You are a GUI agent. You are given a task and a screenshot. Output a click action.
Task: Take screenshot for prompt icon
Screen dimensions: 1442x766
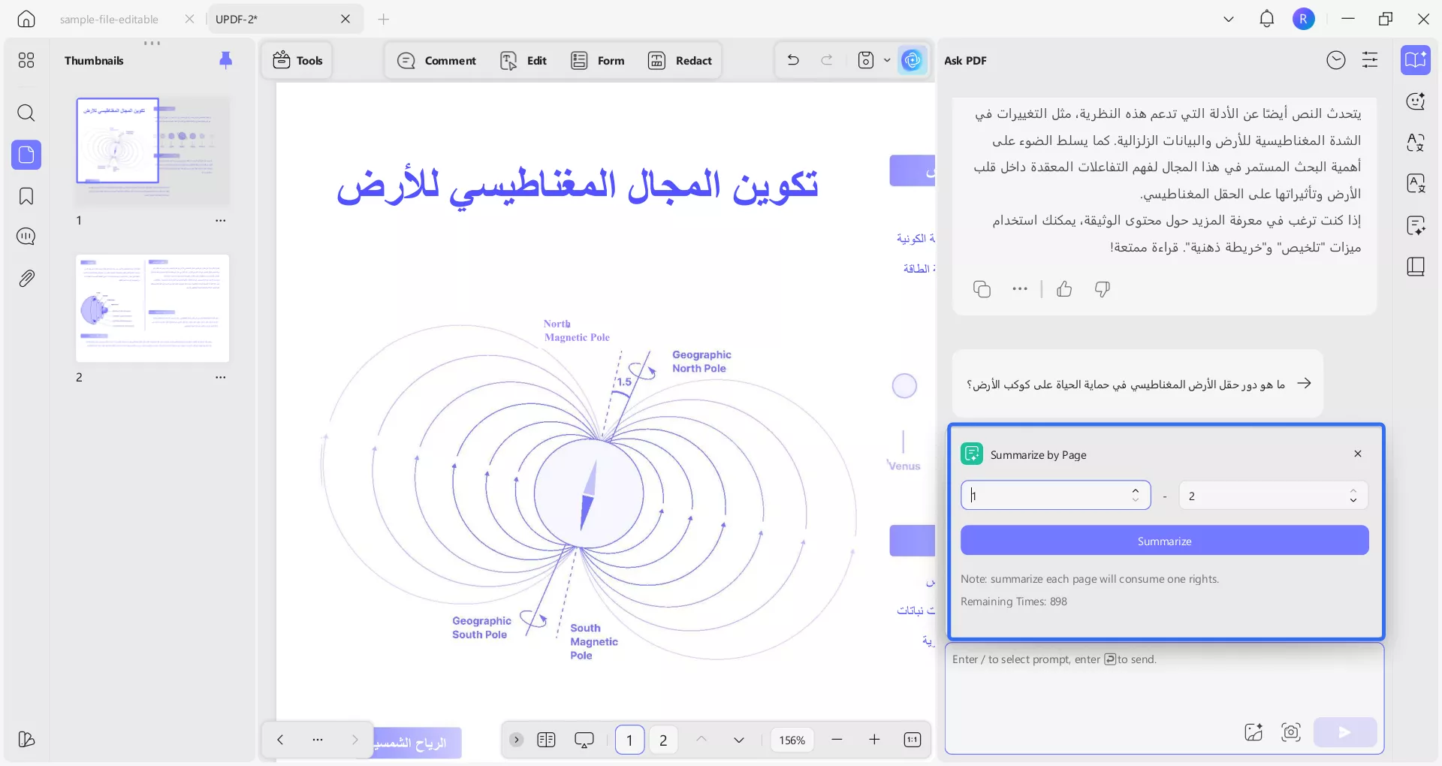pos(1291,732)
